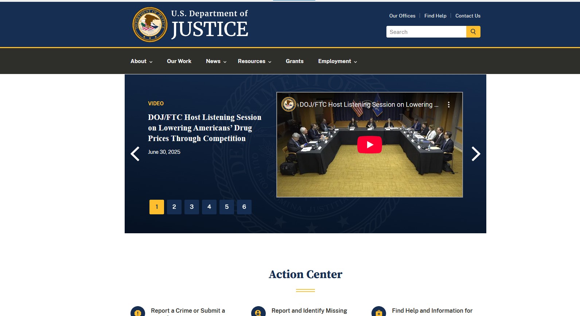The width and height of the screenshot is (580, 316).
Task: Open the DOJ/FTC Host Listening Session headline
Action: (205, 128)
